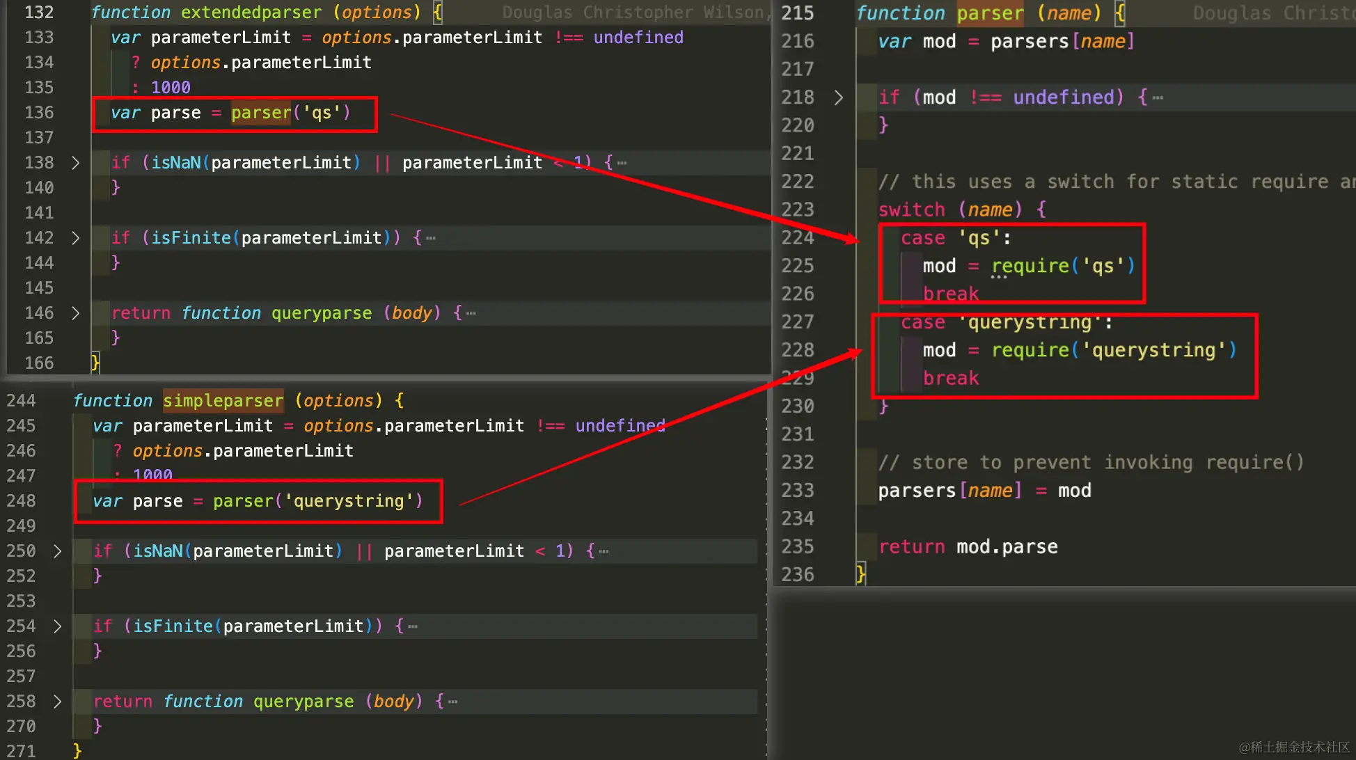Expand folded block at line 138
Viewport: 1356px width, 760px height.
(75, 163)
